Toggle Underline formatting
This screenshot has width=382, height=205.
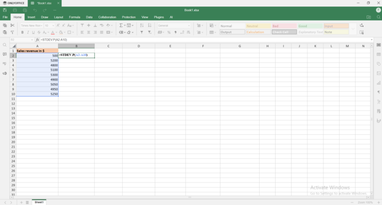click(x=33, y=32)
